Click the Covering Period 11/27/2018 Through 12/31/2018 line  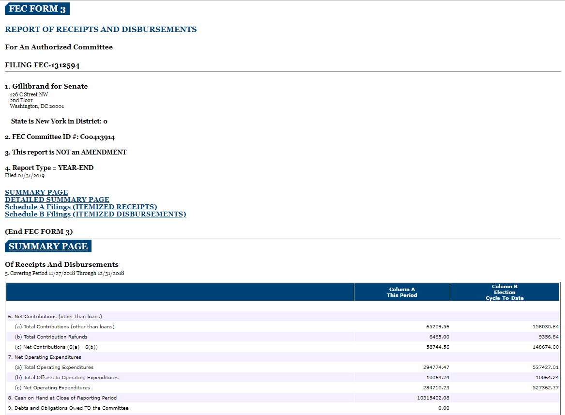click(64, 273)
